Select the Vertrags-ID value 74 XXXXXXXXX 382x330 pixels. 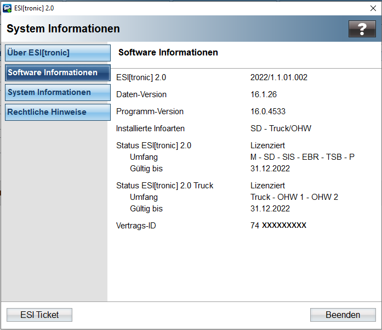[x=278, y=225]
